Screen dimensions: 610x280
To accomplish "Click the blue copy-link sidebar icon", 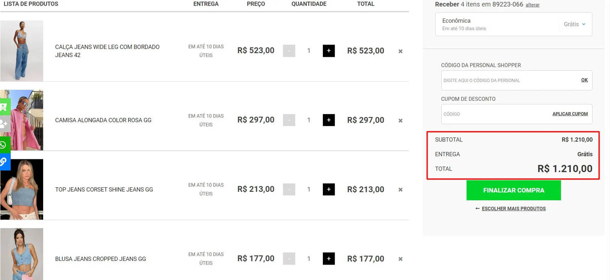I will (x=4, y=162).
